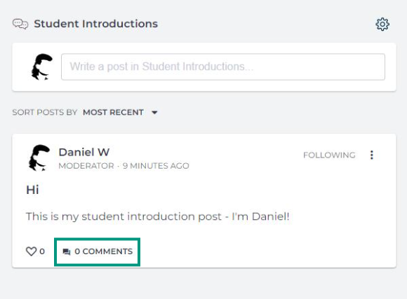Open the three-dot post options menu

click(372, 155)
